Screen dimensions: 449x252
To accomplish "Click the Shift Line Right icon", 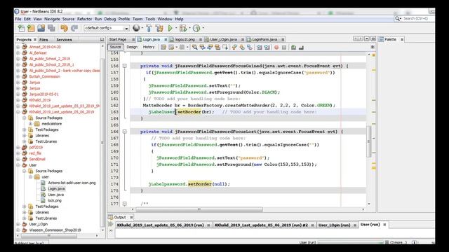I will (x=267, y=47).
